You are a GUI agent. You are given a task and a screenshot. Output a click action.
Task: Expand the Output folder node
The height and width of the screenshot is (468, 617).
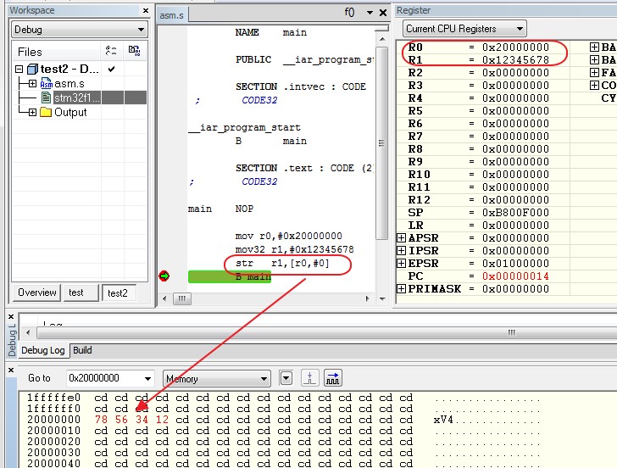(32, 112)
